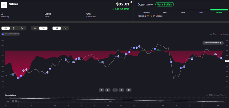Click the +0.59 (+1.85%) change text
Screen dimensions: 229x108
pyautogui.click(x=121, y=9)
